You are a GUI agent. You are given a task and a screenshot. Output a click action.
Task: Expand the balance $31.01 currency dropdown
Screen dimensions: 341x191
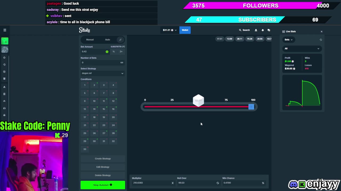pyautogui.click(x=170, y=30)
